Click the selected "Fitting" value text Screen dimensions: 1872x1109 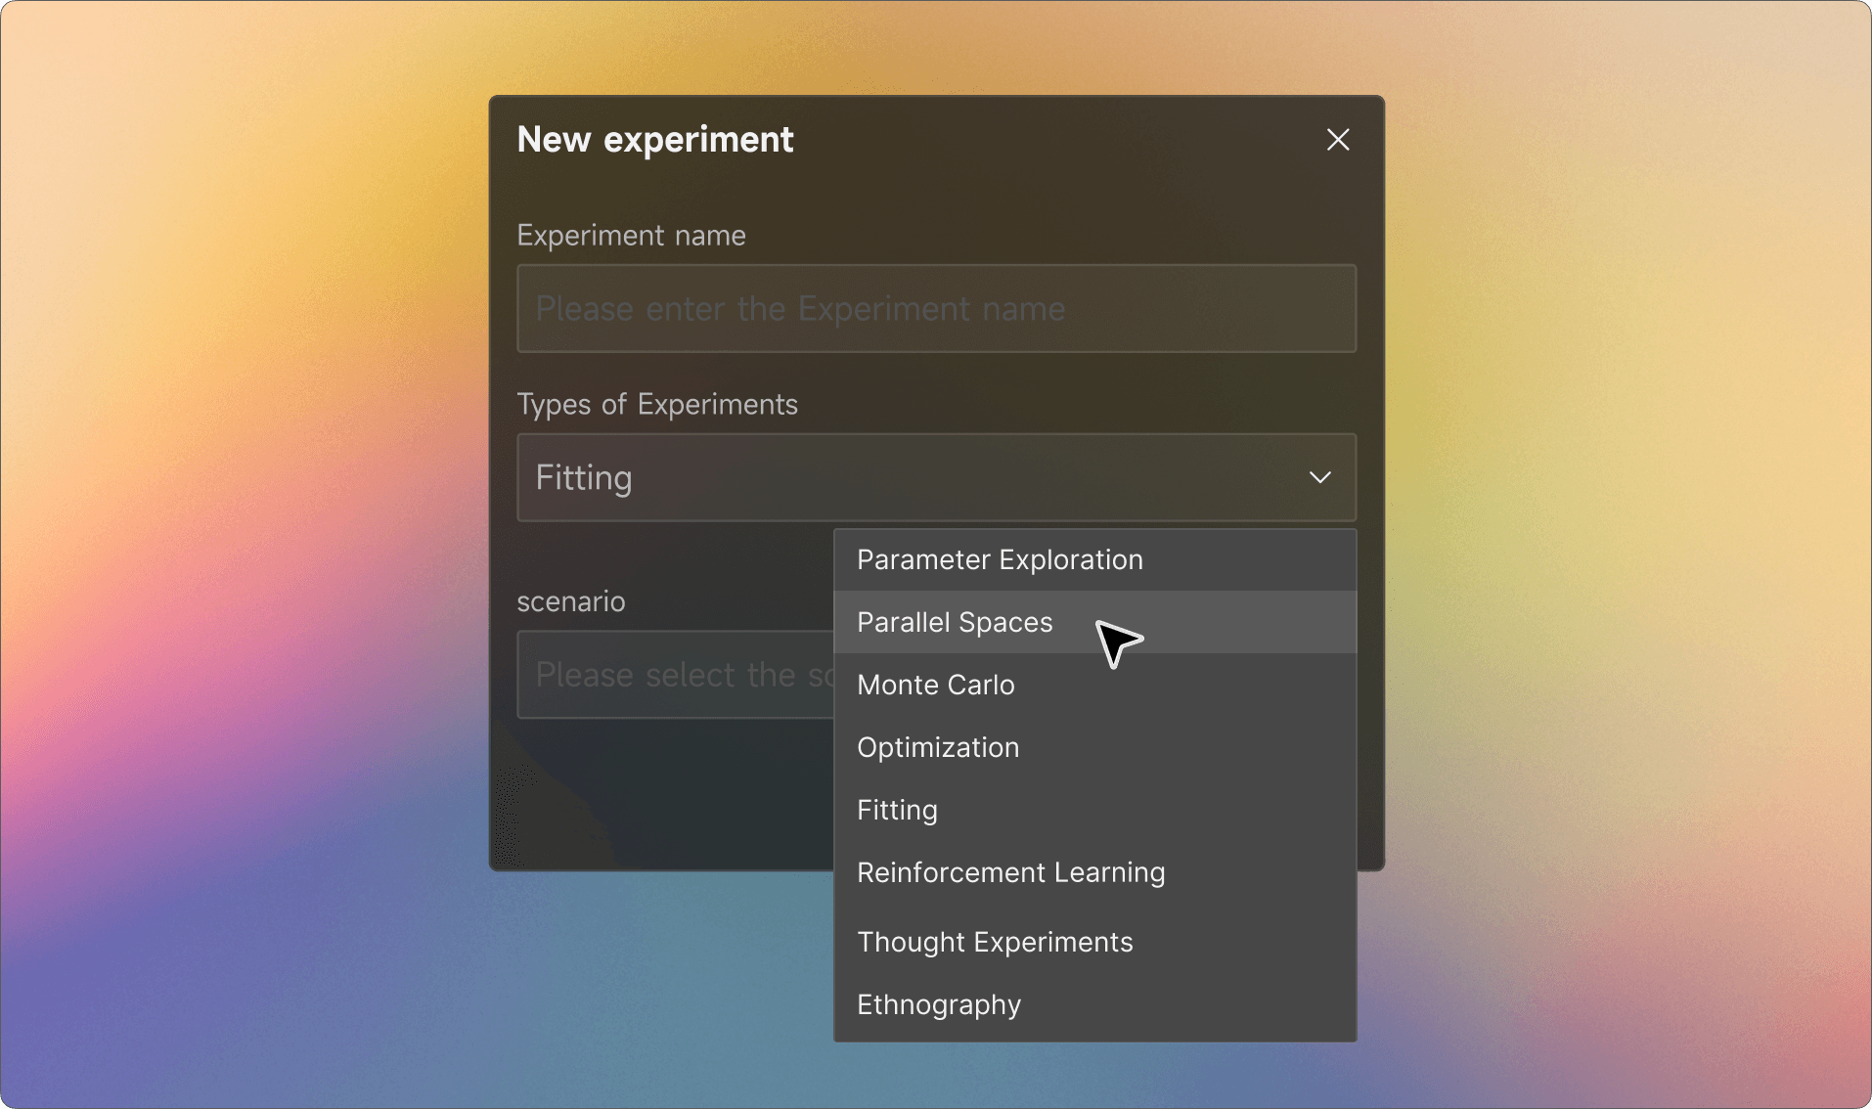584,478
